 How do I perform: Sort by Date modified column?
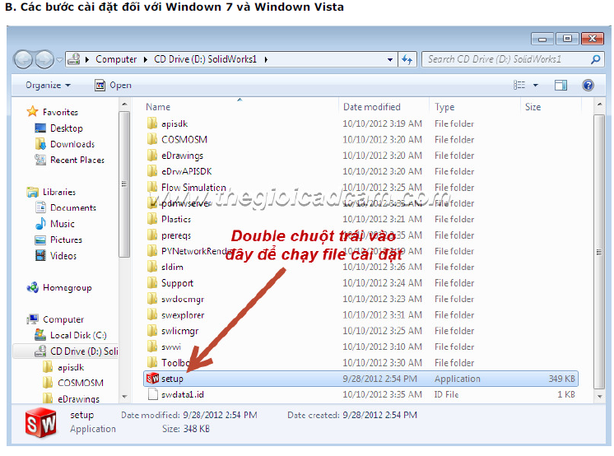(372, 107)
